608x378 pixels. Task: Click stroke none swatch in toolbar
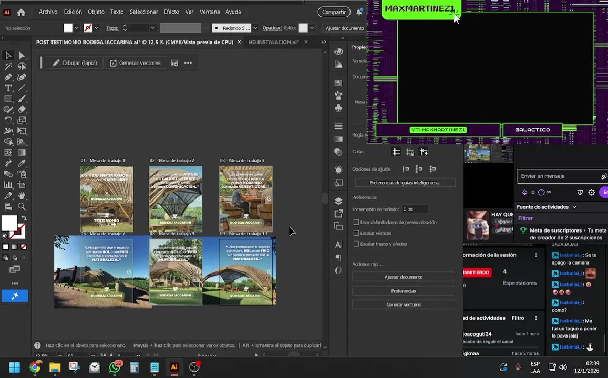click(24, 247)
